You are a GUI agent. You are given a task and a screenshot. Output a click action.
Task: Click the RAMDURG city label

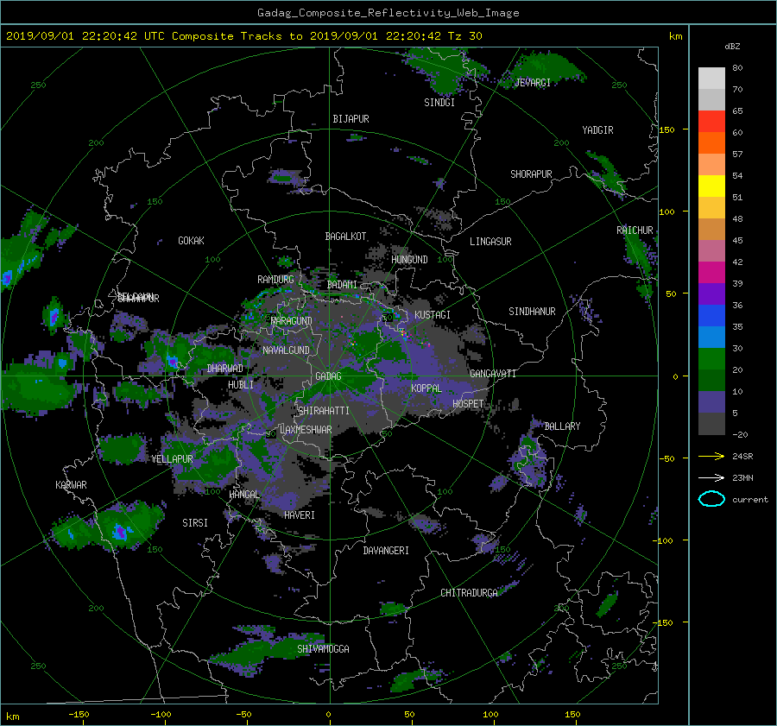pos(275,280)
